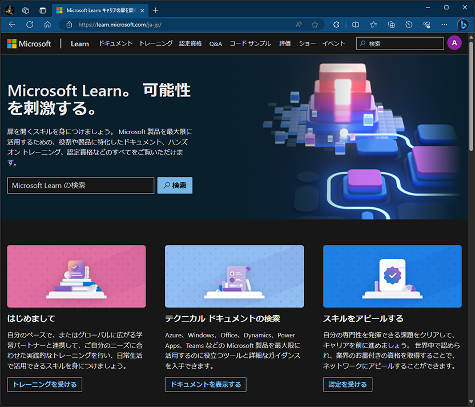Open the Bing Chat Copilot sidebar

pos(464,25)
